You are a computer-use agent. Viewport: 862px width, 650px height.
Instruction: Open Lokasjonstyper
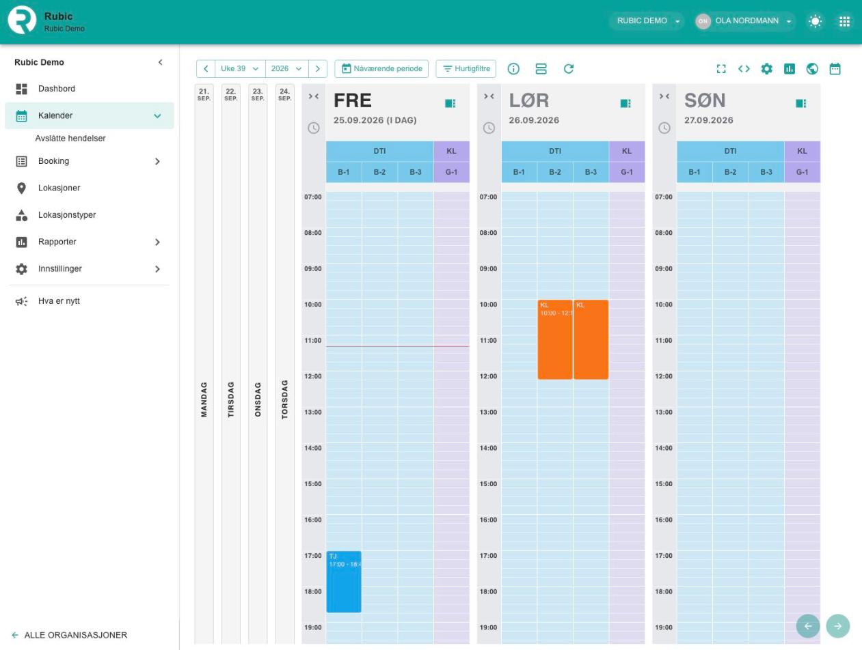pos(90,215)
